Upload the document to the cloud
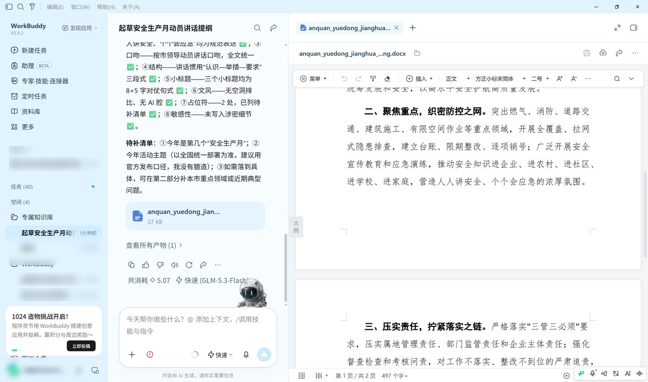This screenshot has width=648, height=382. point(603,53)
